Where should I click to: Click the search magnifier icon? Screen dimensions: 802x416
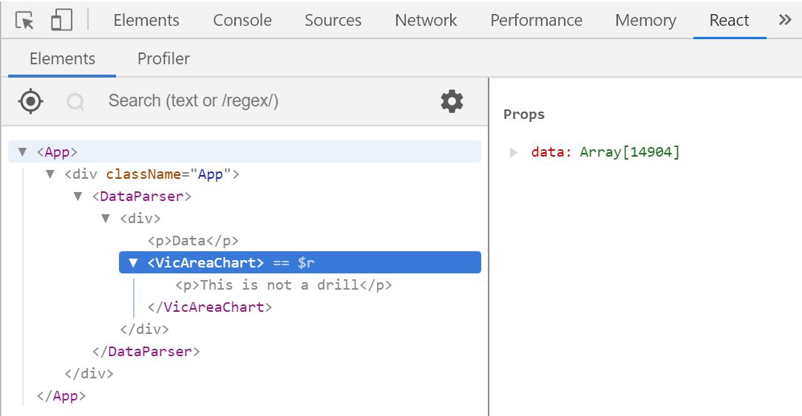click(75, 101)
